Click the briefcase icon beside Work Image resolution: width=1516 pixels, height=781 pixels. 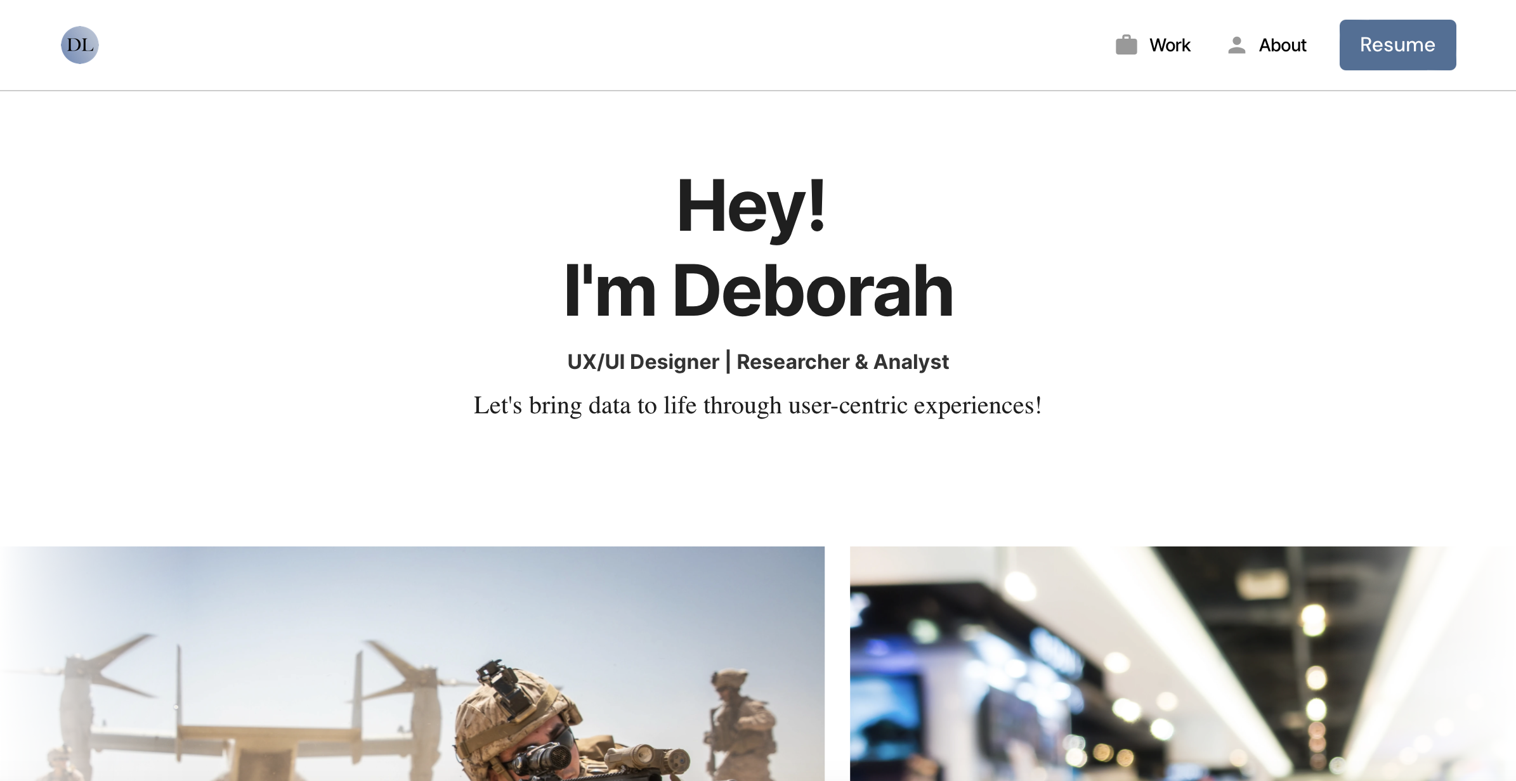1126,45
